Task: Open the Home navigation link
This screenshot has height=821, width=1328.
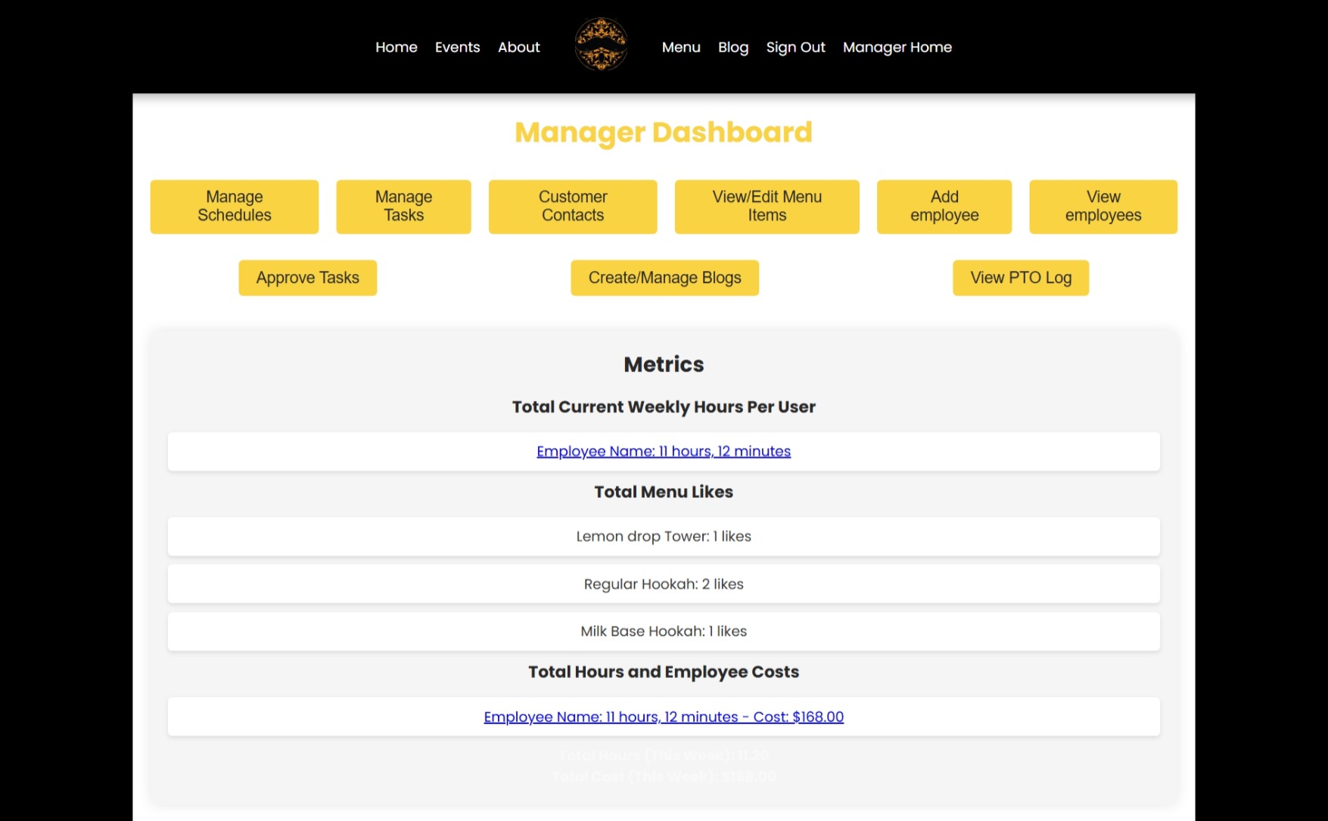Action: point(396,47)
